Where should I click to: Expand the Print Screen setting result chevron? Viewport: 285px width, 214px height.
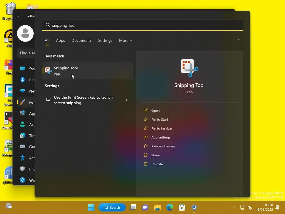point(127,100)
